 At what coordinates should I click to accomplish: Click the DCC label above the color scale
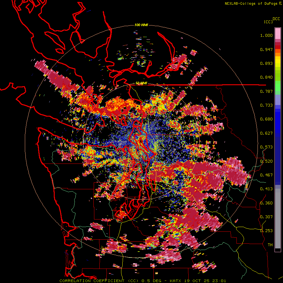coord(276,19)
